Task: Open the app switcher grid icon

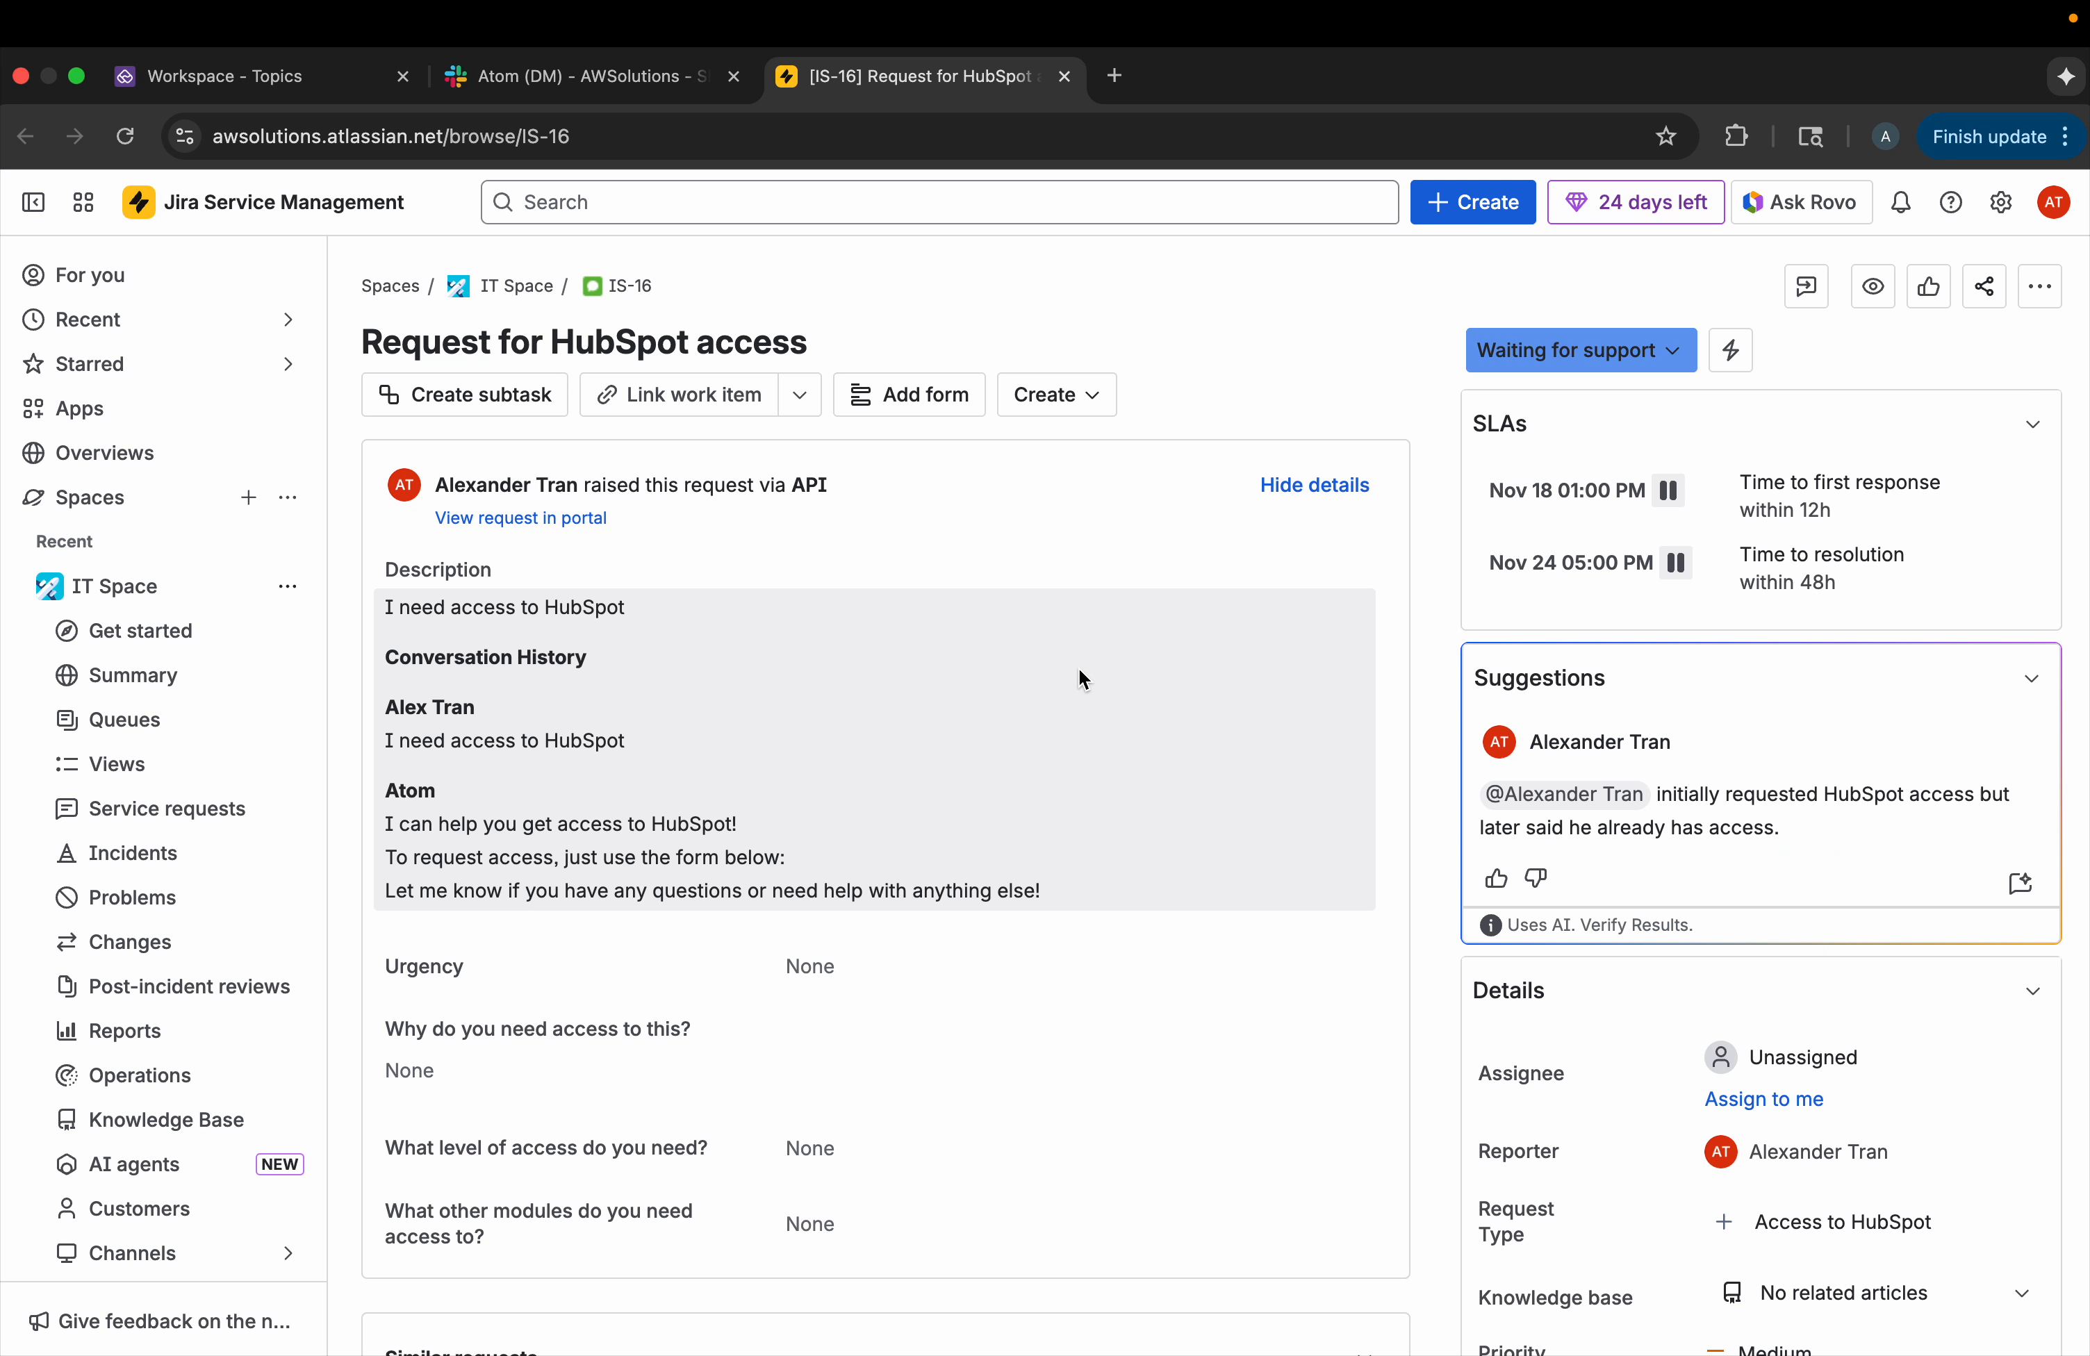Action: 83,202
